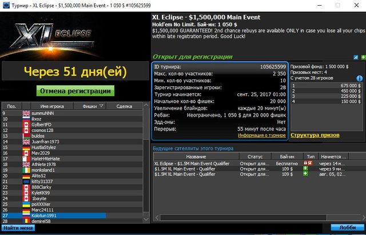Open the Структура призов link
Screen dimensions: 366x235
coord(315,135)
